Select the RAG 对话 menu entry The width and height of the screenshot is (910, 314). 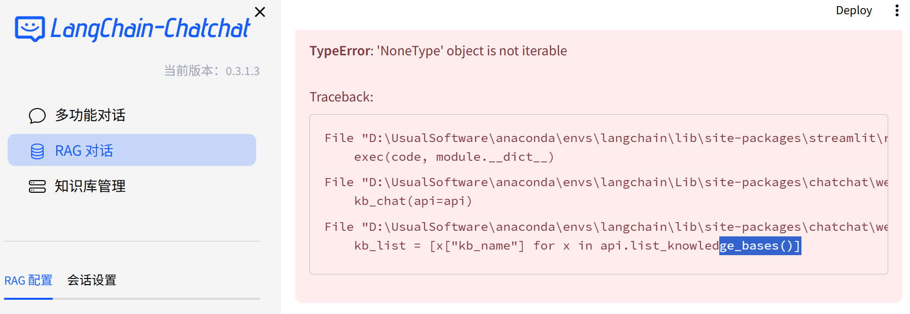(132, 150)
